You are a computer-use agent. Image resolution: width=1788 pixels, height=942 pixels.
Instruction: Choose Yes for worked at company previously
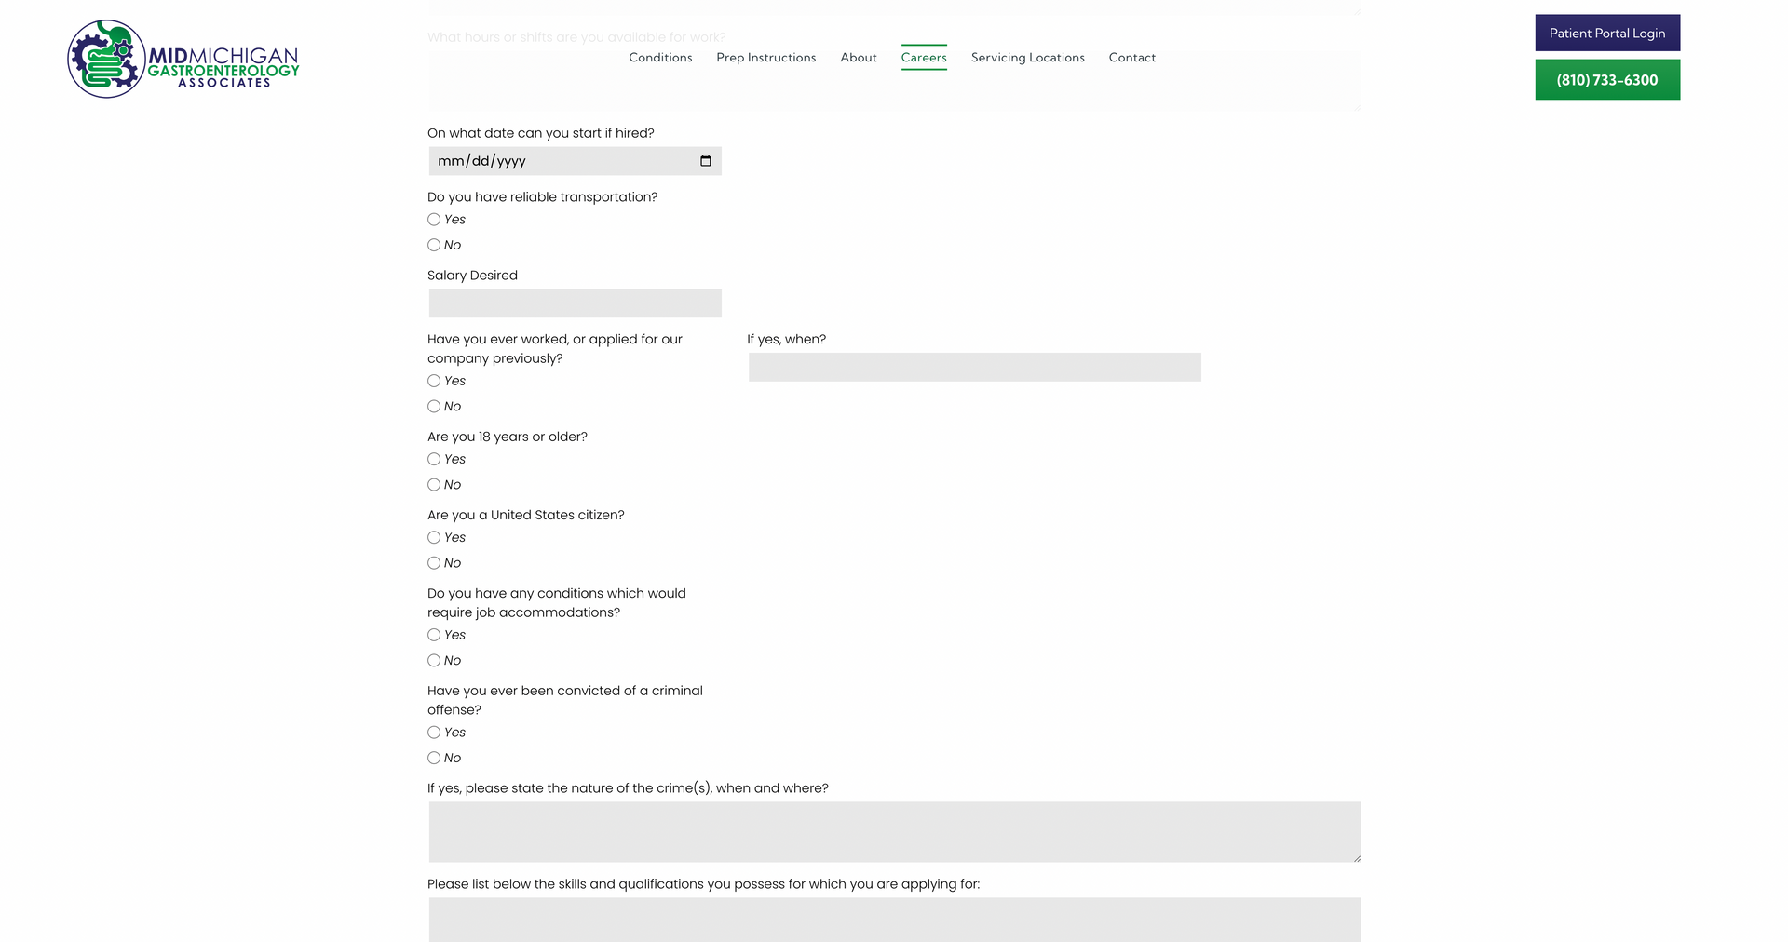[x=434, y=381]
